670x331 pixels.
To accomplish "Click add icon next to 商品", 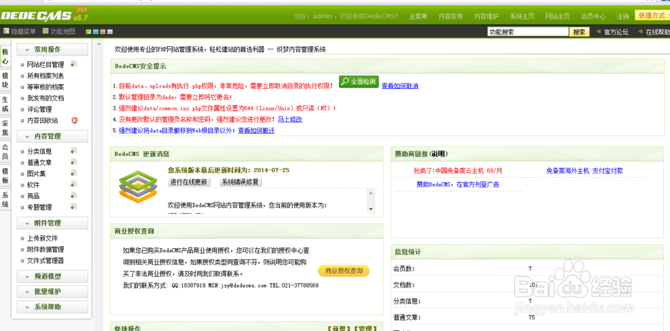I will 74,195.
